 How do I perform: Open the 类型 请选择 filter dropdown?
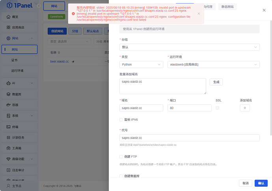coord(69,42)
